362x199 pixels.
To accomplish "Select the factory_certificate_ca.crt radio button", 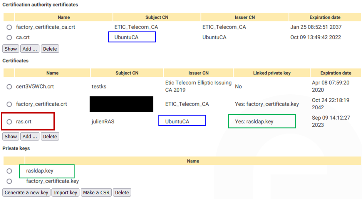I will pyautogui.click(x=9, y=27).
